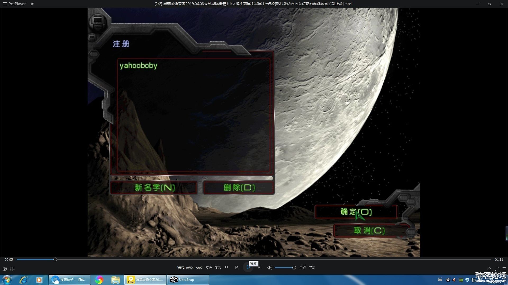Select the yahooboby name entry

(138, 65)
